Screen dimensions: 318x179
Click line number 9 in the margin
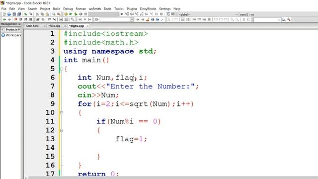point(52,104)
